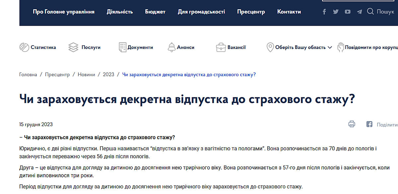The height and width of the screenshot is (194, 398).
Task: Click Головна in the breadcrumb
Action: pos(28,74)
